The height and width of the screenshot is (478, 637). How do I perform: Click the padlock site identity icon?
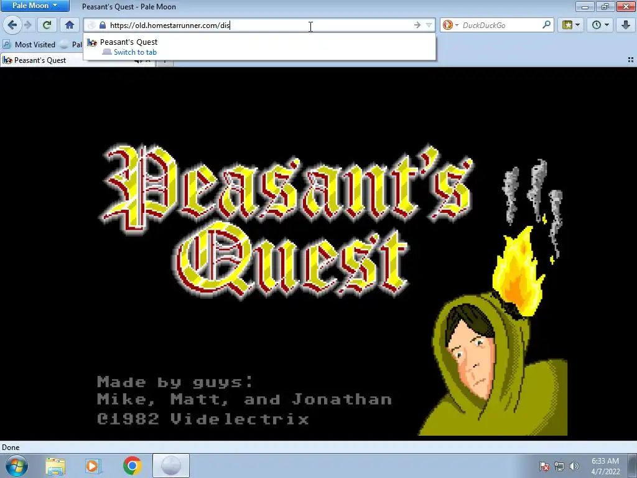coord(103,25)
